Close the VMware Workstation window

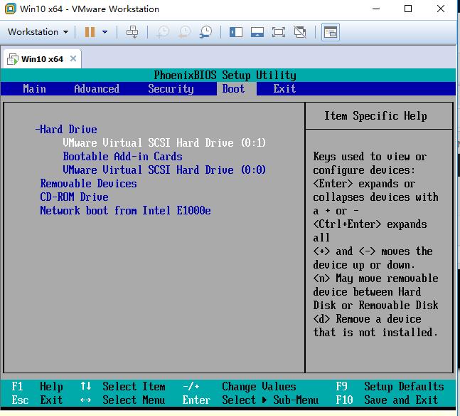coord(441,9)
